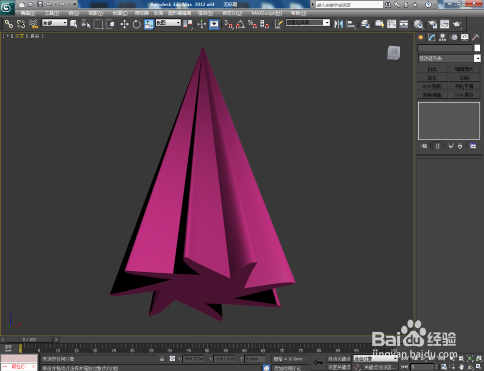Toggle the Percent Snap button
Viewport: 484px width, 371px height.
(253, 24)
